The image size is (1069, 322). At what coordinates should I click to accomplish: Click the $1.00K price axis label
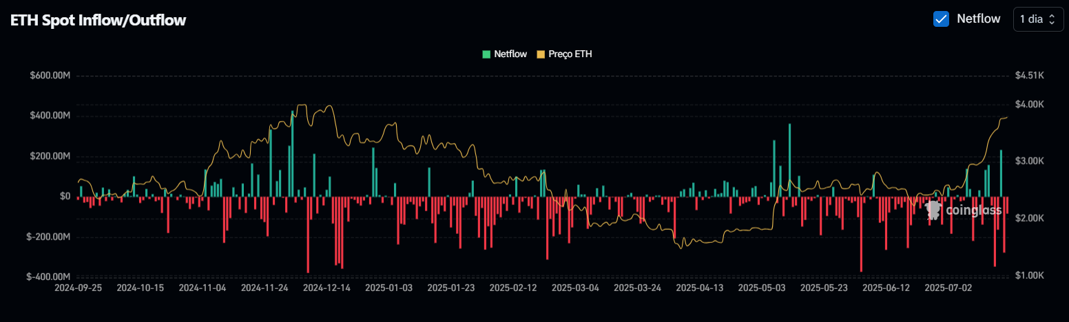[x=1030, y=275]
